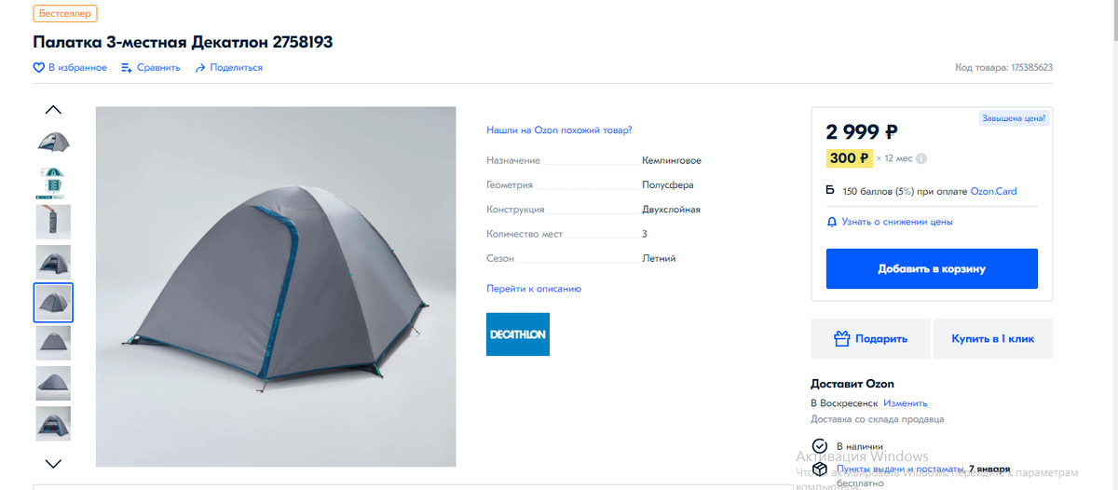
Task: Click the gift icon on Подарить
Action: pyautogui.click(x=842, y=339)
